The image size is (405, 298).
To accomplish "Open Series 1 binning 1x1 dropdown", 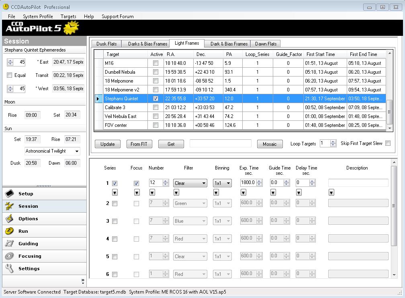I will pos(222,183).
